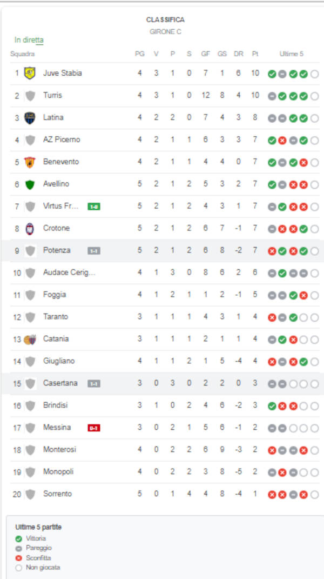
Task: Open the Sorrento team link
Action: click(57, 494)
